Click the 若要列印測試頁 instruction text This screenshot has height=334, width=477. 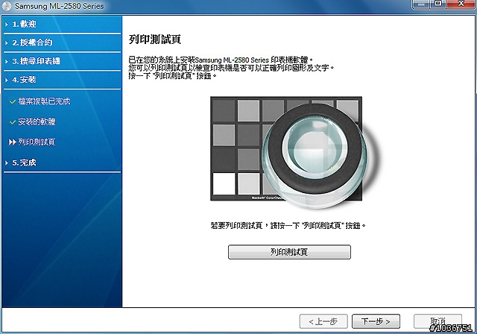click(x=288, y=225)
